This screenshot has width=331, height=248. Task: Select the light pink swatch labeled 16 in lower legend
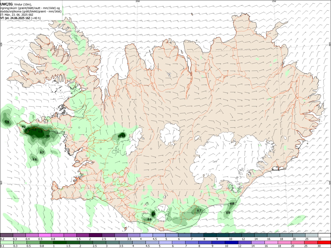(271, 243)
